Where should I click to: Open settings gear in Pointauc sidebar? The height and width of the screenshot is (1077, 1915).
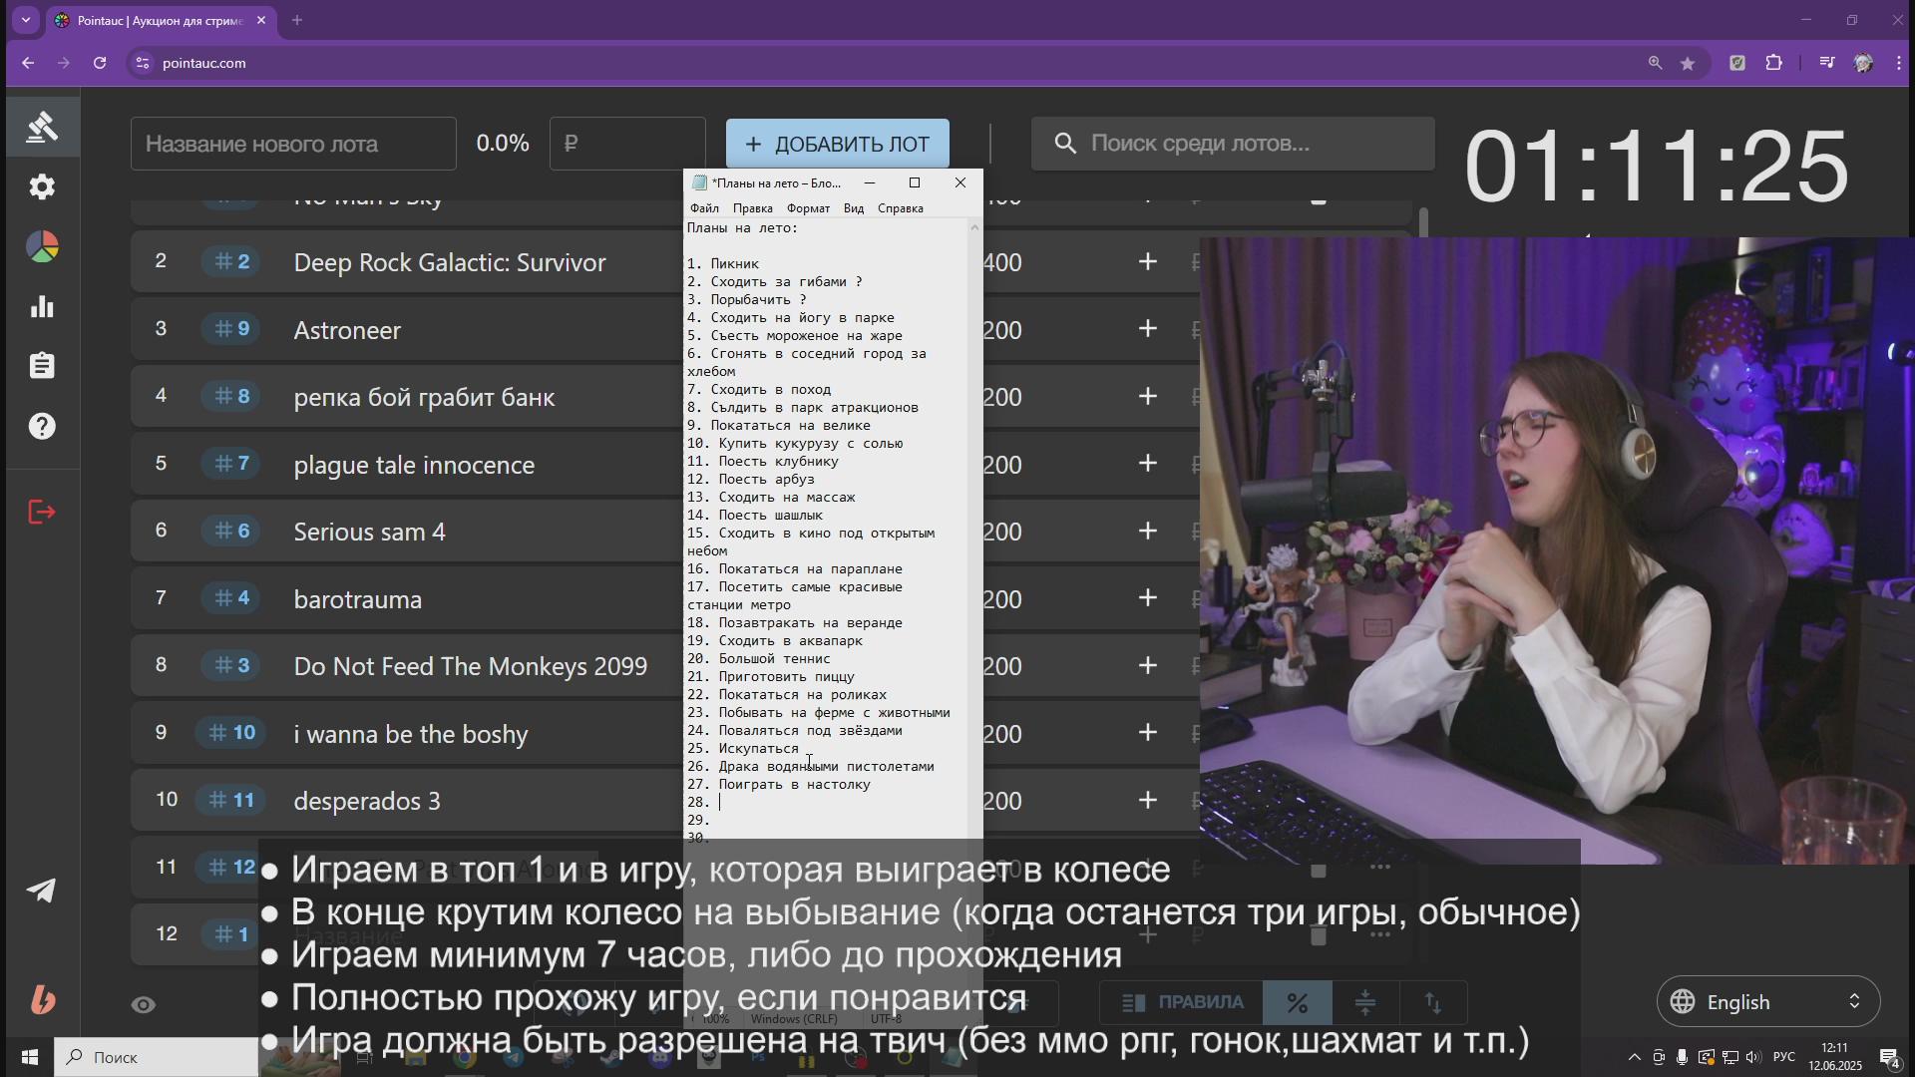point(42,186)
